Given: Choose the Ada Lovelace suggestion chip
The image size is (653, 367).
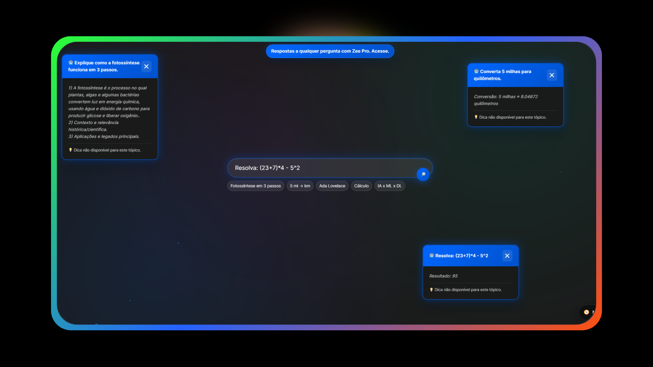Looking at the screenshot, I should pos(332,186).
